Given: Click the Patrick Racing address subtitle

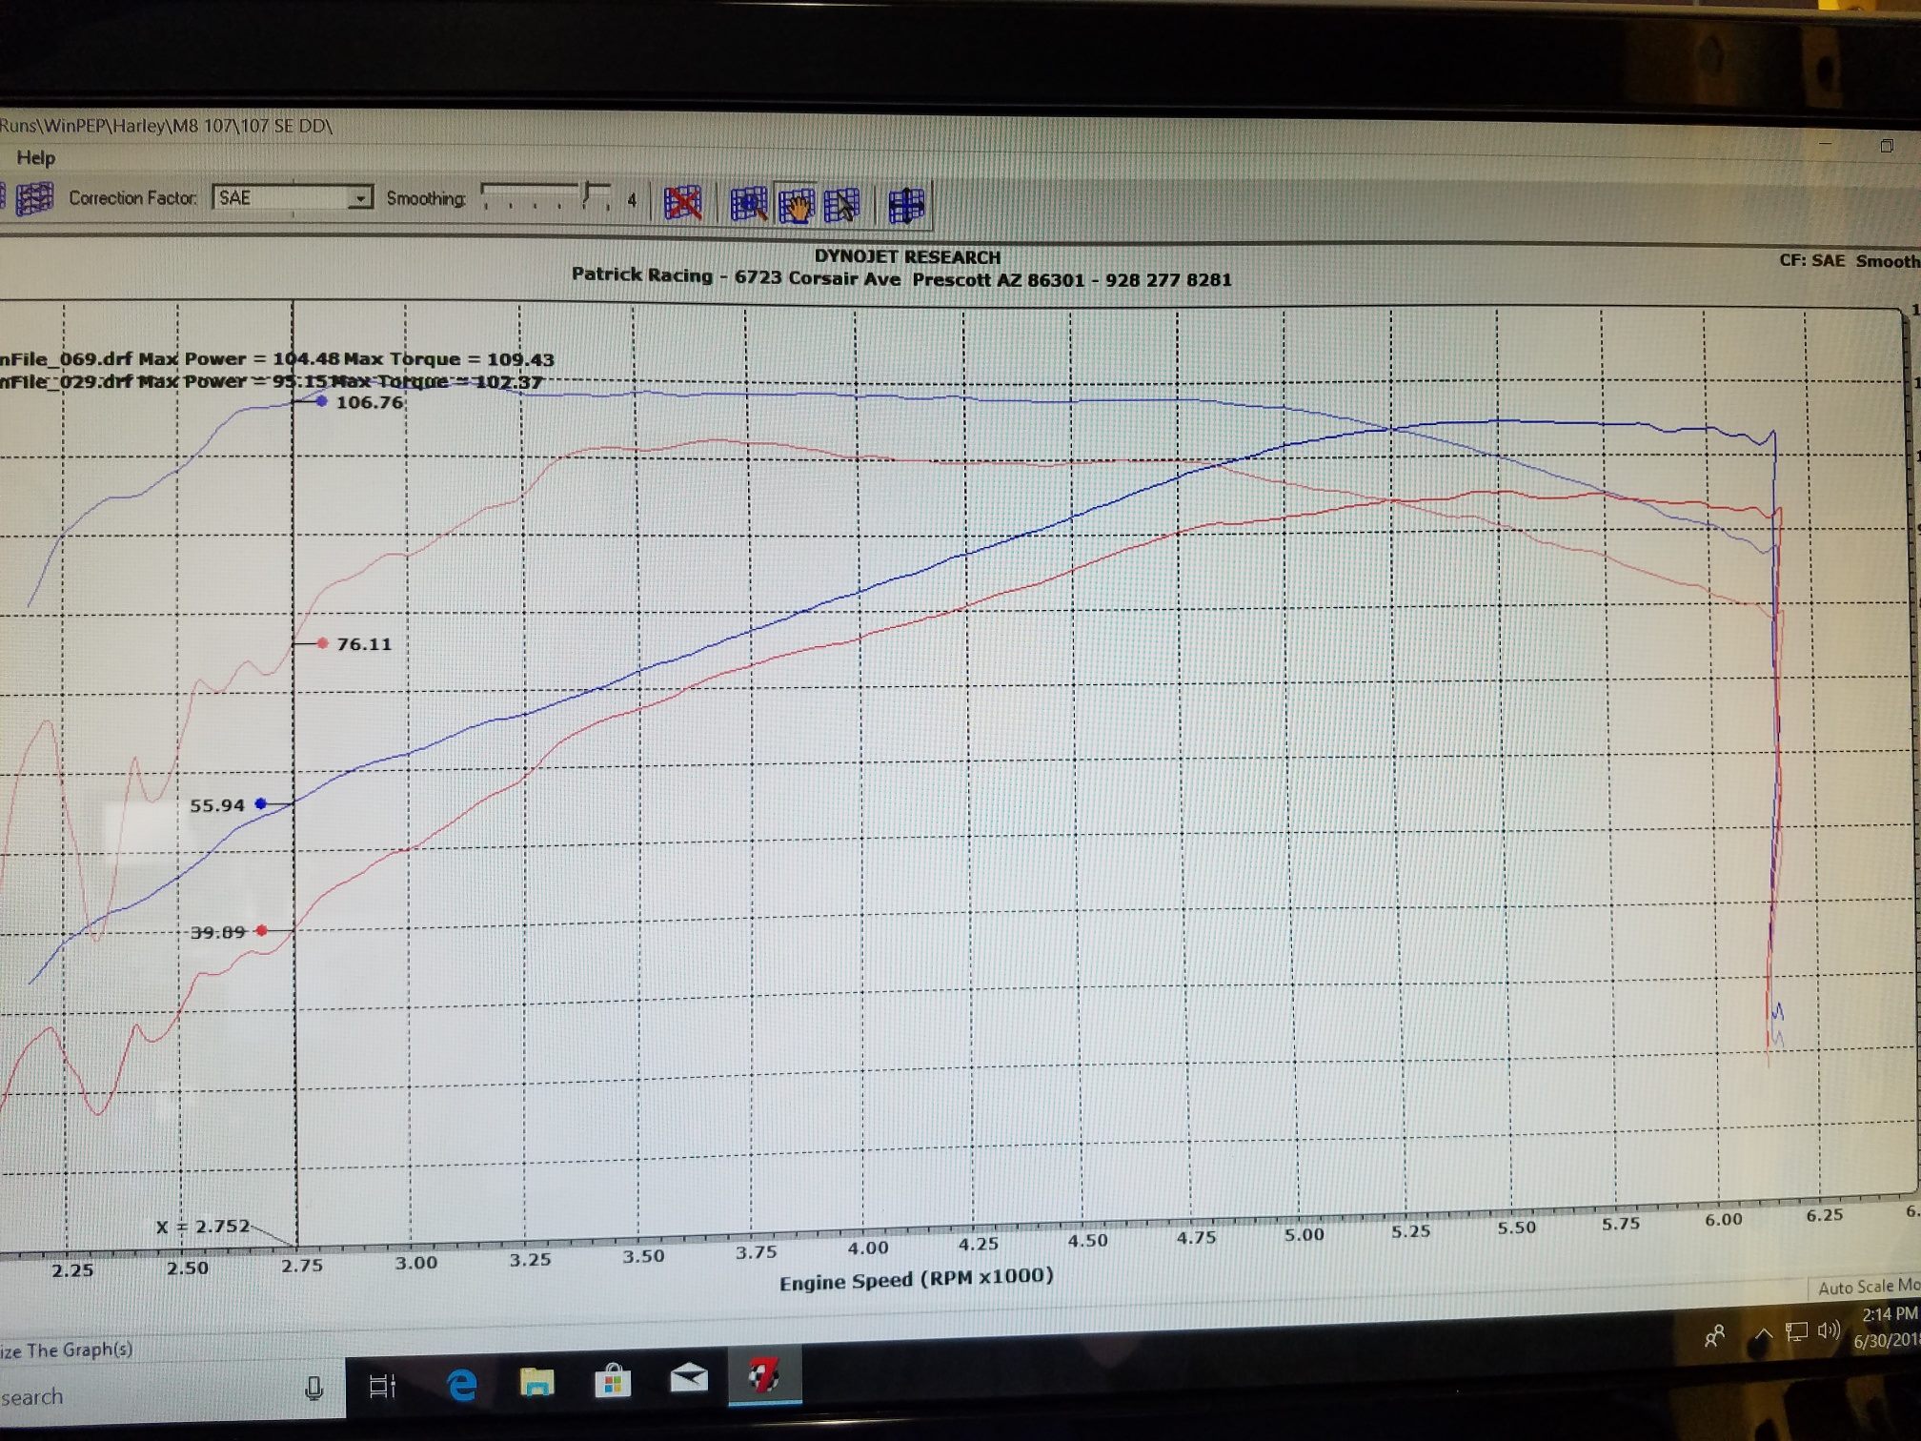Looking at the screenshot, I should pos(901,277).
